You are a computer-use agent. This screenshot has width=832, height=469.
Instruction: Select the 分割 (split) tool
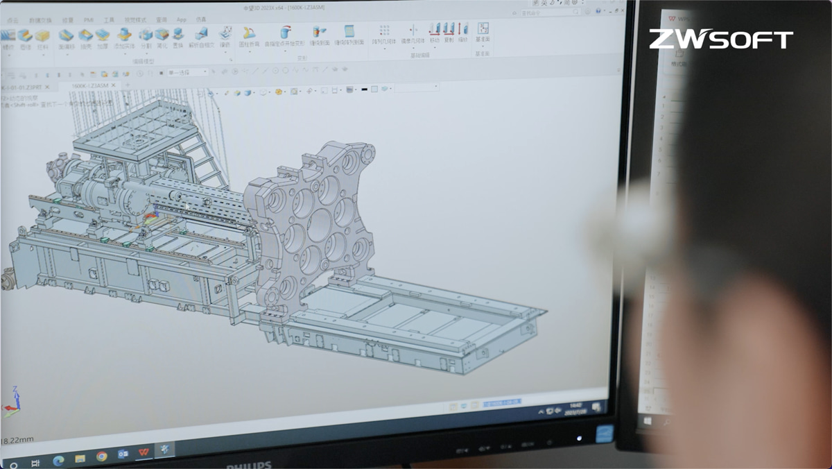point(146,38)
